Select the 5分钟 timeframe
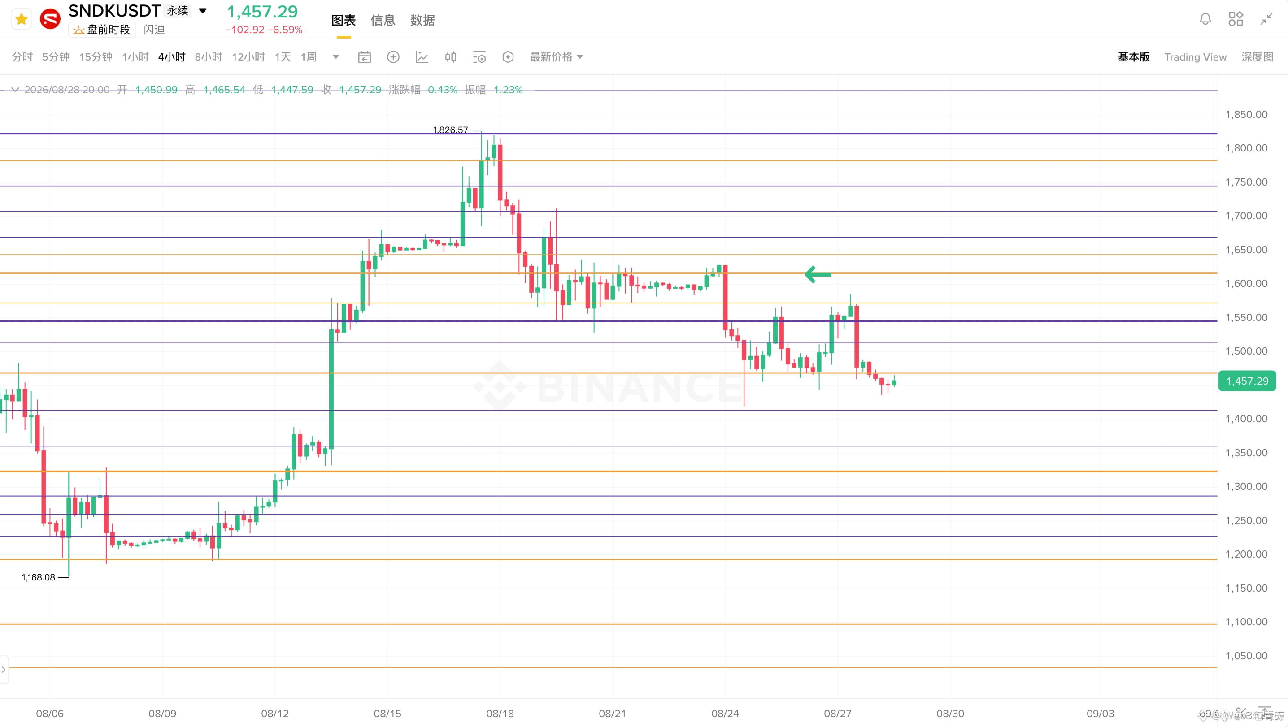 pyautogui.click(x=56, y=57)
